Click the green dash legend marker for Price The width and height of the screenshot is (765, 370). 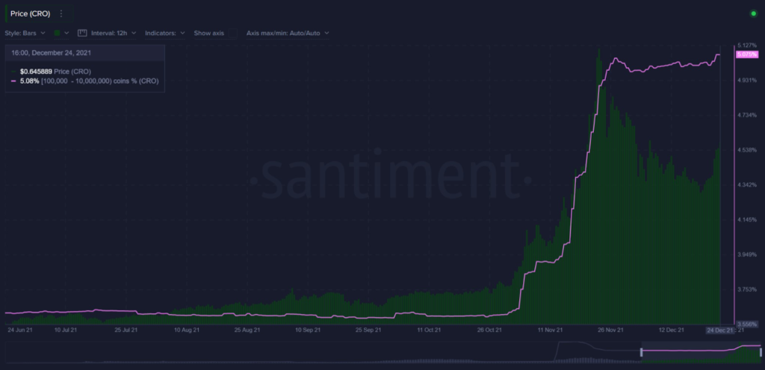(13, 71)
